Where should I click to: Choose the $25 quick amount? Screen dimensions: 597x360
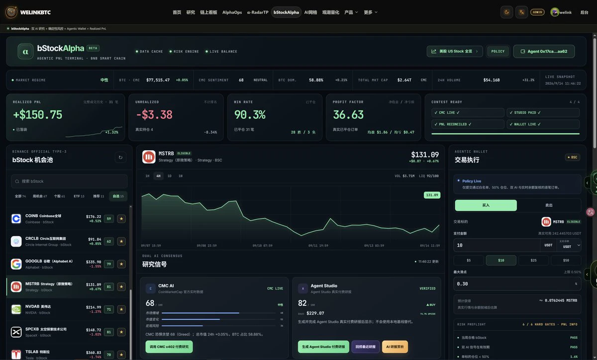click(x=533, y=260)
